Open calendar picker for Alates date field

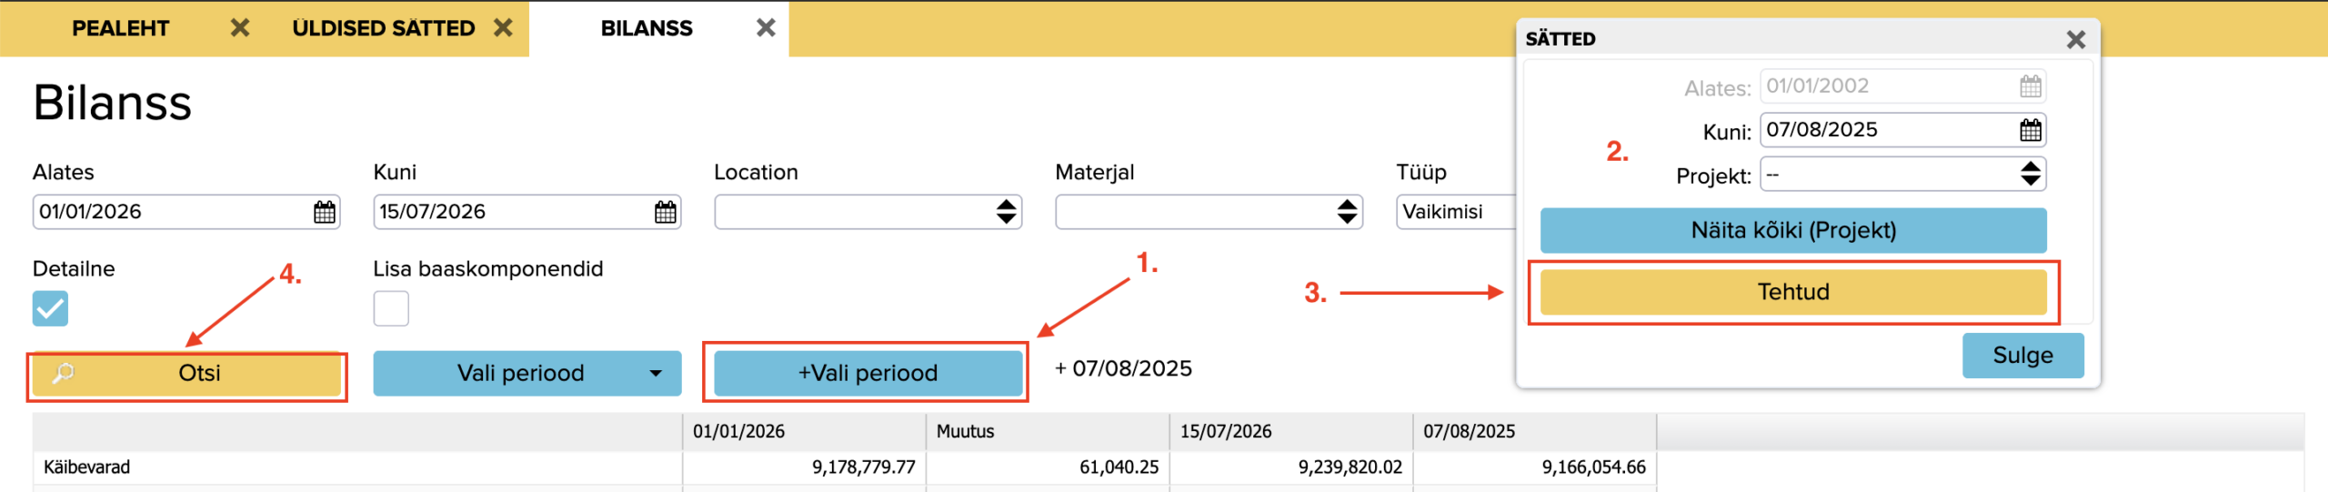click(325, 213)
